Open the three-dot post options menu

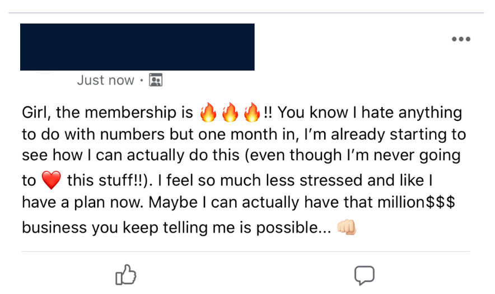click(461, 39)
